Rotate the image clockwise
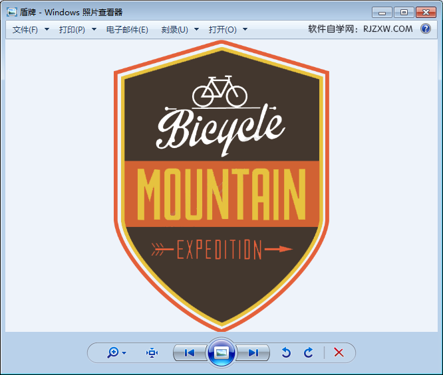This screenshot has width=443, height=375. tap(308, 352)
